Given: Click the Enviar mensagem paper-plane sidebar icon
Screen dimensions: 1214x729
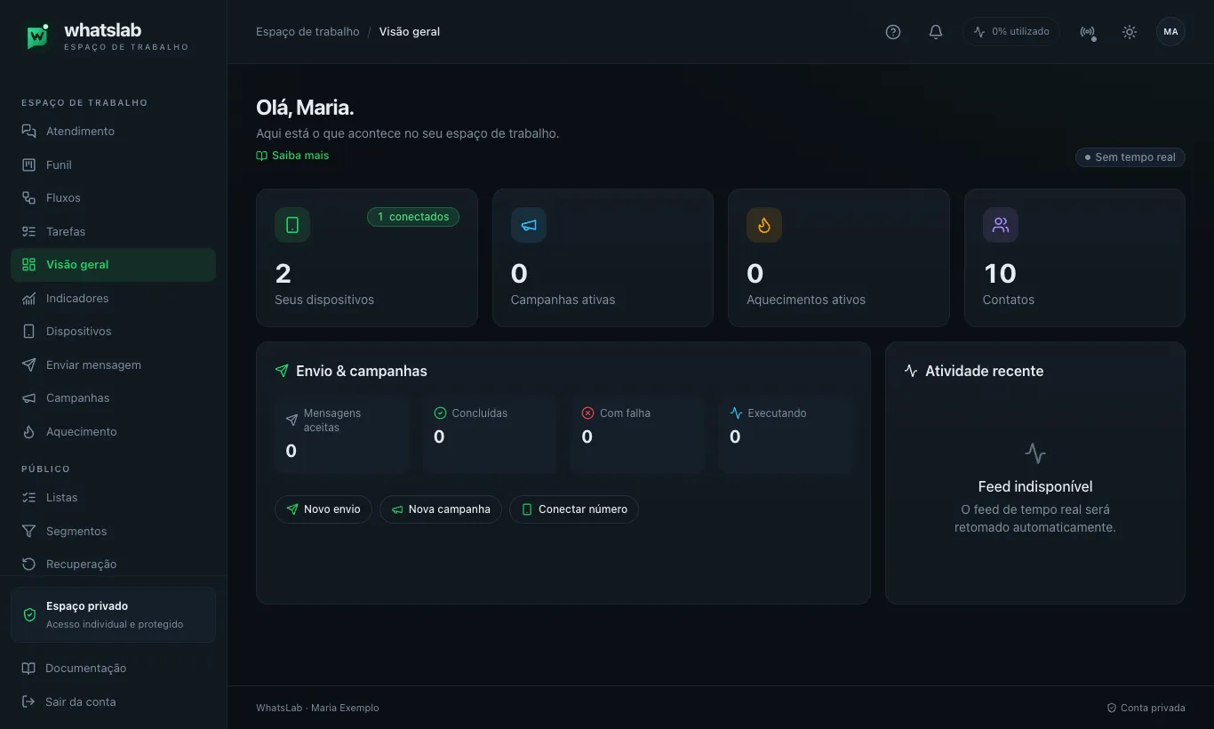Looking at the screenshot, I should [x=29, y=365].
